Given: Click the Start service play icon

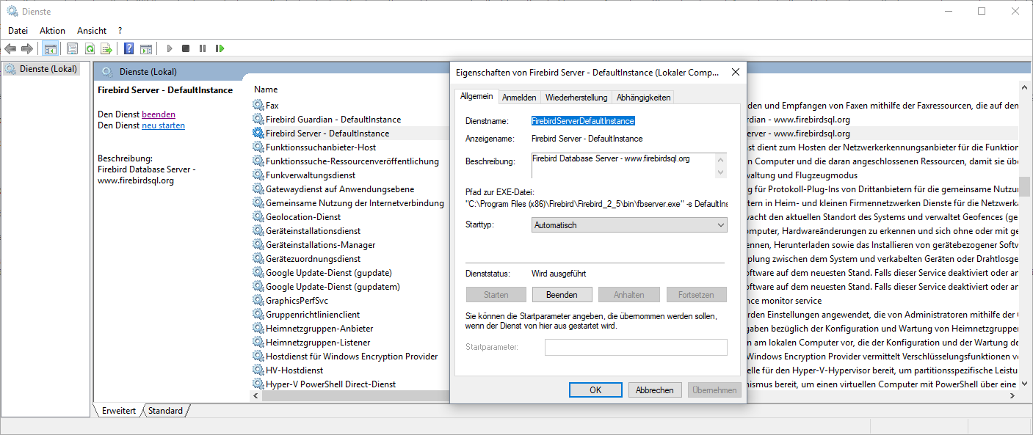Looking at the screenshot, I should coord(170,48).
